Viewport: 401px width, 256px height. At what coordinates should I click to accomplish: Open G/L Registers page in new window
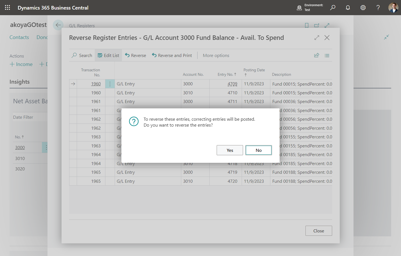317,26
